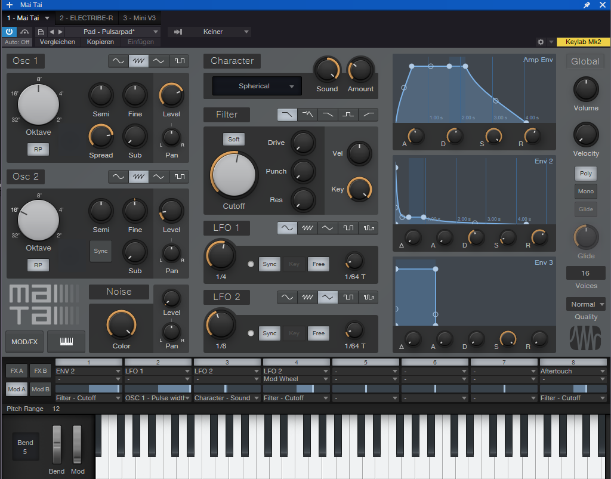Viewport: 611px width, 479px height.
Task: Click the piano keyboard icon button
Action: pyautogui.click(x=66, y=342)
